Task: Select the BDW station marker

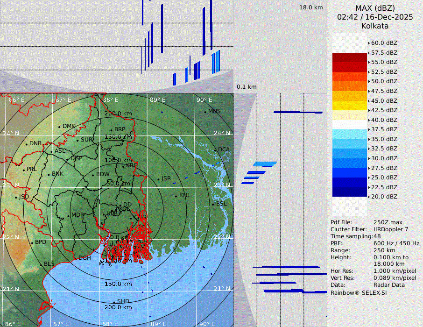Action: [x=93, y=175]
